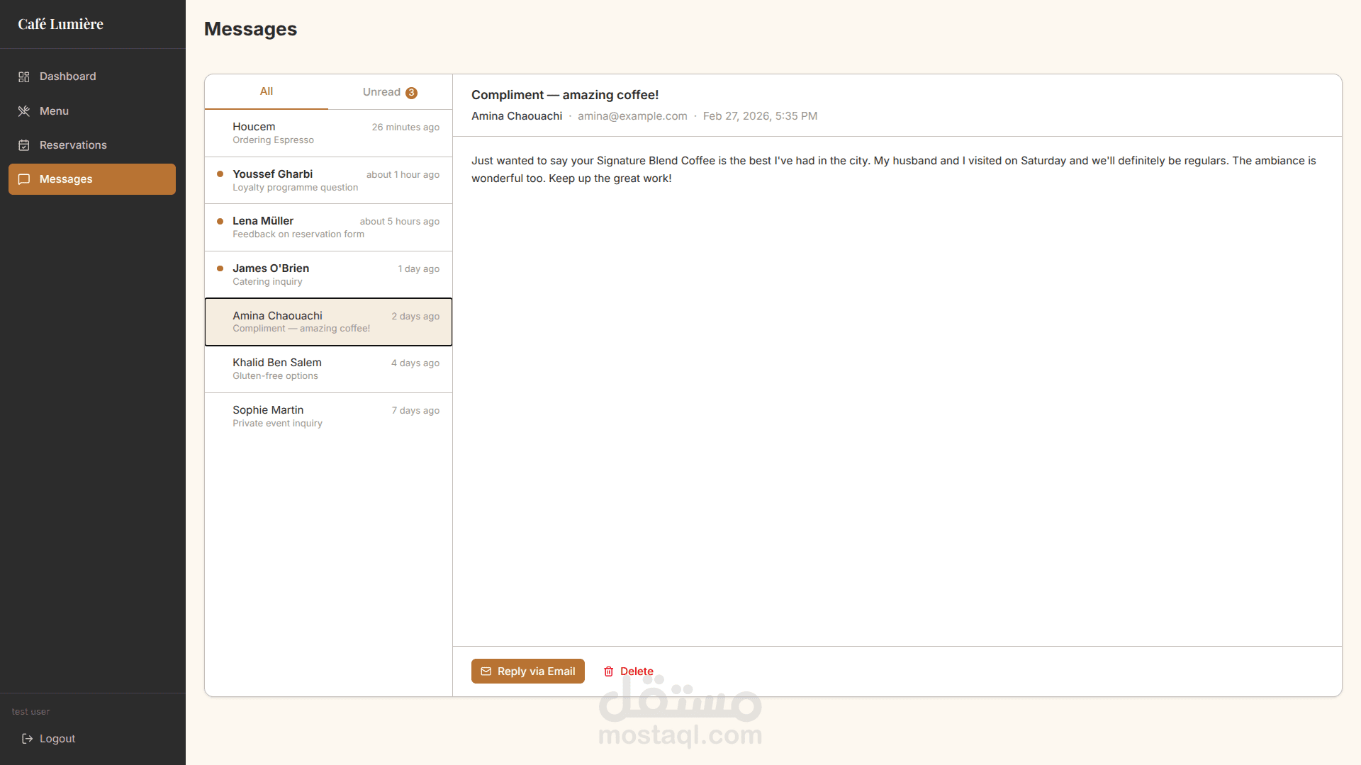The width and height of the screenshot is (1361, 765).
Task: Click the Messages chat bubble icon
Action: tap(24, 179)
